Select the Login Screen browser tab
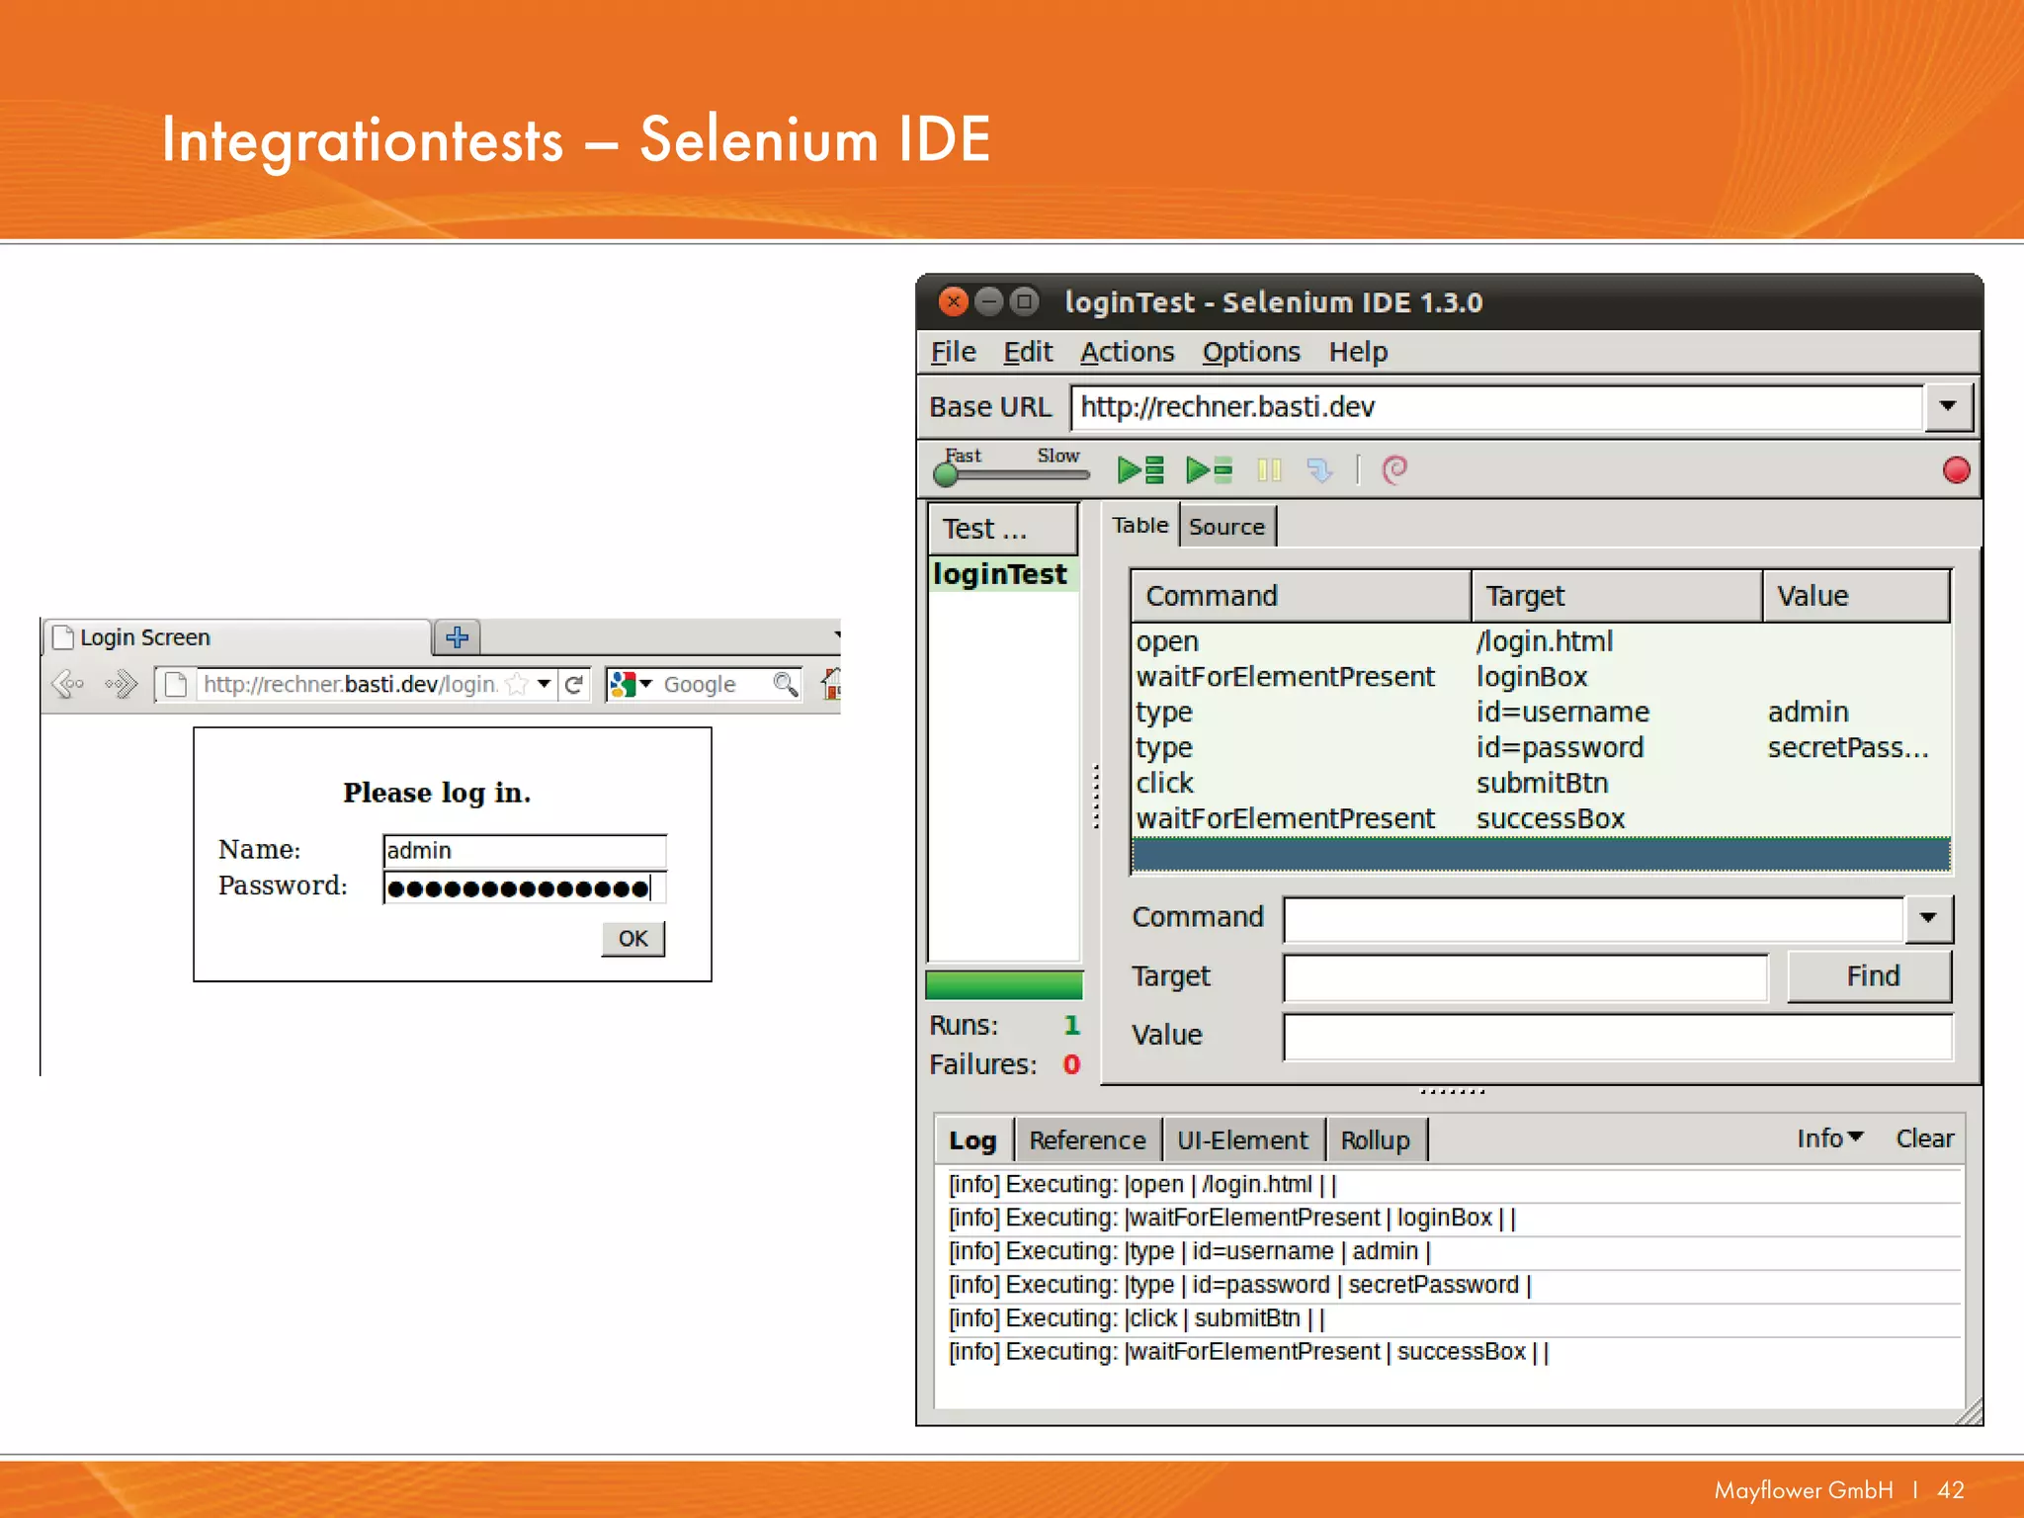The image size is (2024, 1518). click(237, 637)
